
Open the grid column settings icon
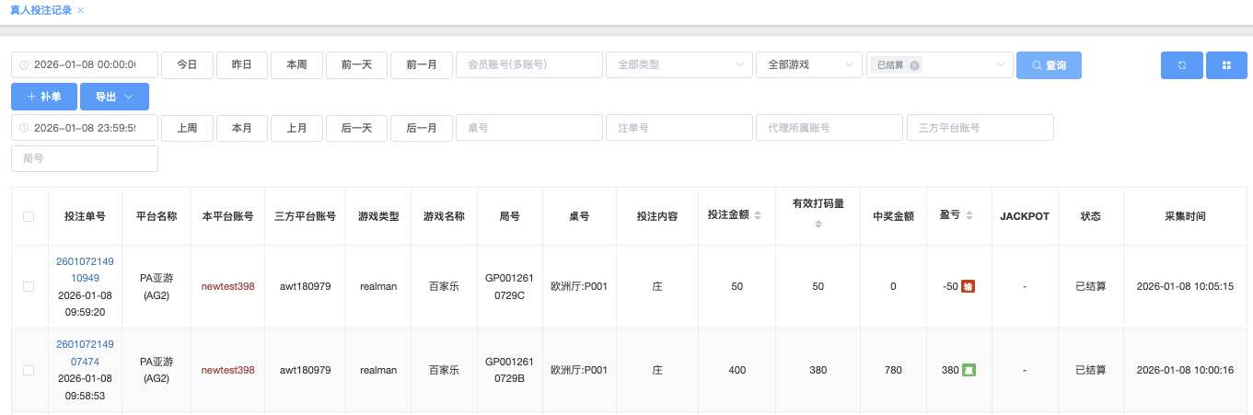(x=1226, y=65)
